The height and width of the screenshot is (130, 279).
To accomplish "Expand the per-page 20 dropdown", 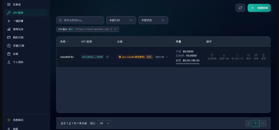I will (x=105, y=123).
